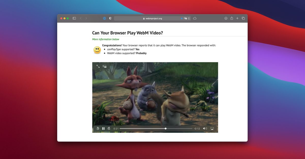
Task: Minimize the Safari window
Action: point(65,18)
